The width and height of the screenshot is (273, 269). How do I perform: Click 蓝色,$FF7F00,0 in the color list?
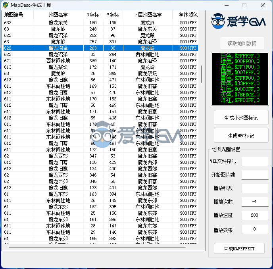tap(240, 67)
